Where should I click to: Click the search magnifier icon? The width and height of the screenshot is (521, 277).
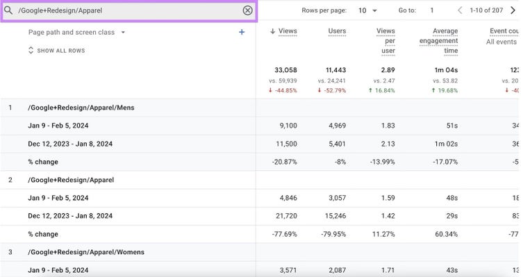[8, 10]
